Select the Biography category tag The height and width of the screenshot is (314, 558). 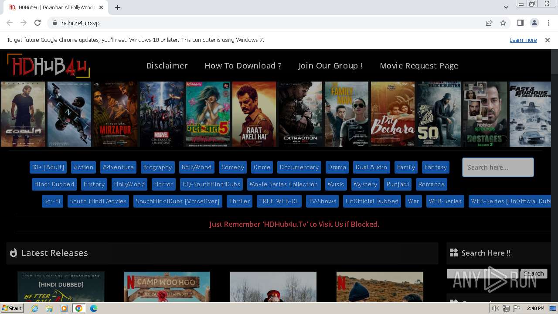pyautogui.click(x=157, y=167)
